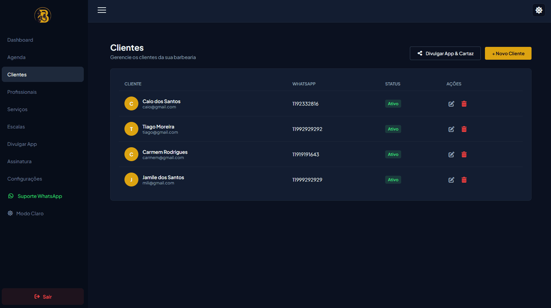Click the WHATSAPP column header

click(304, 84)
